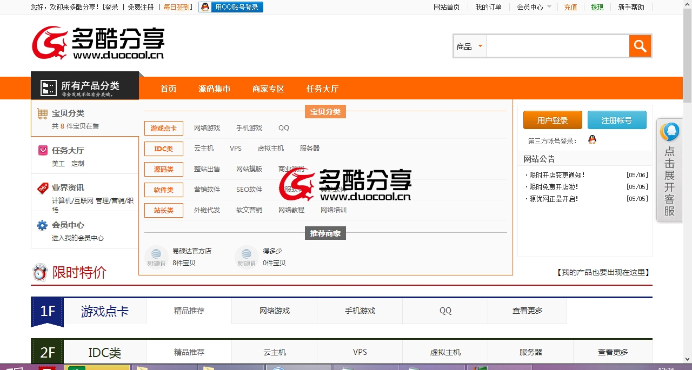The width and height of the screenshot is (692, 370).
Task: Click the blue 注册帐号 button
Action: (617, 120)
